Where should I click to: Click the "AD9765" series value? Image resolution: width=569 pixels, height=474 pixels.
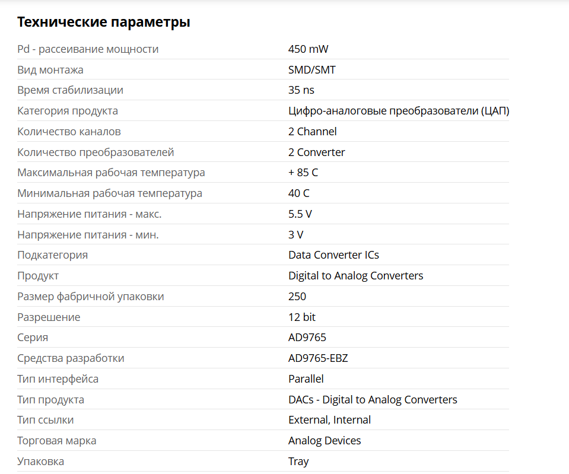pos(307,338)
